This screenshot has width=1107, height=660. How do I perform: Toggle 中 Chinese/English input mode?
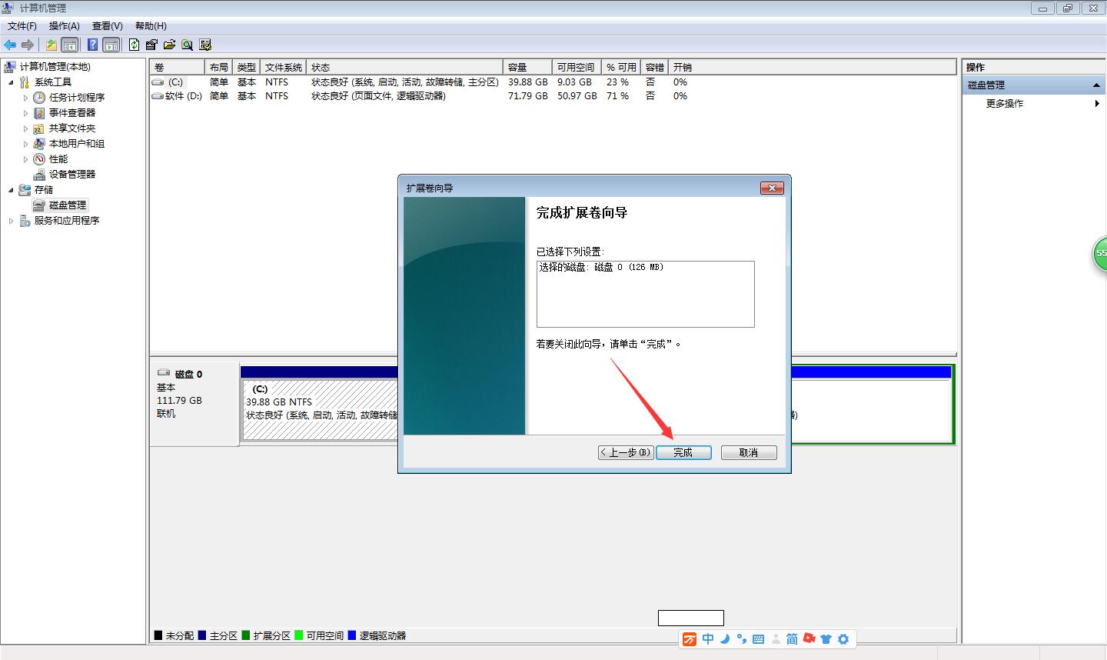(x=708, y=638)
